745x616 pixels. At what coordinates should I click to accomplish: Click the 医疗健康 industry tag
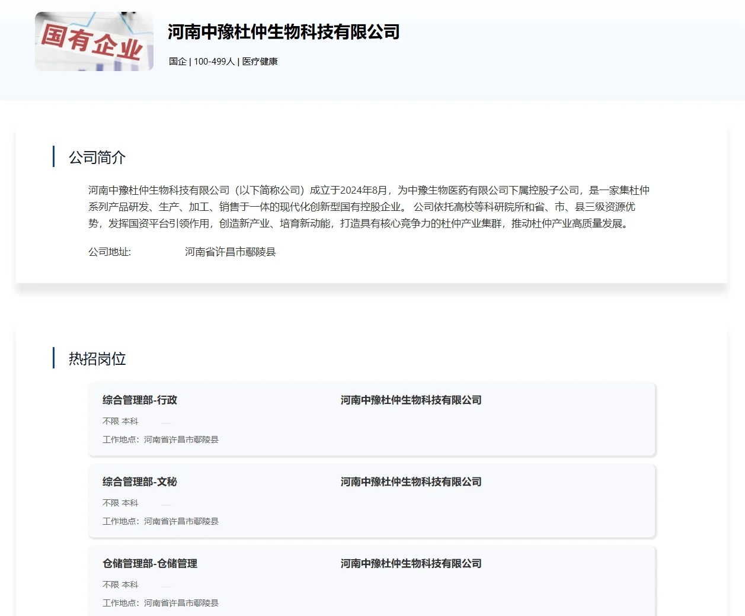point(260,62)
